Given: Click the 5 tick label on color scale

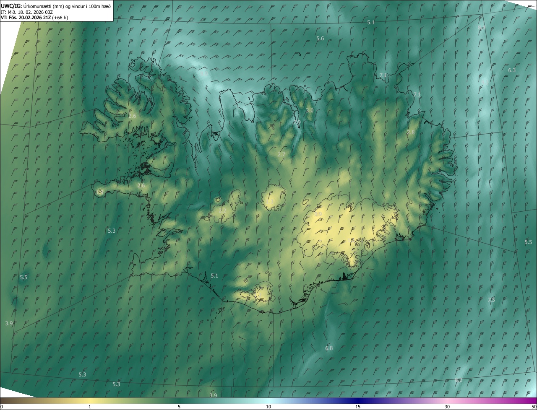Looking at the screenshot, I should [179, 407].
